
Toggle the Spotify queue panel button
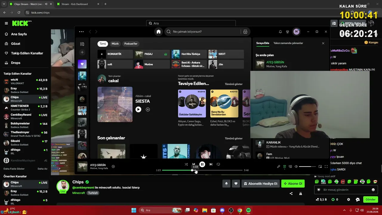[284, 167]
